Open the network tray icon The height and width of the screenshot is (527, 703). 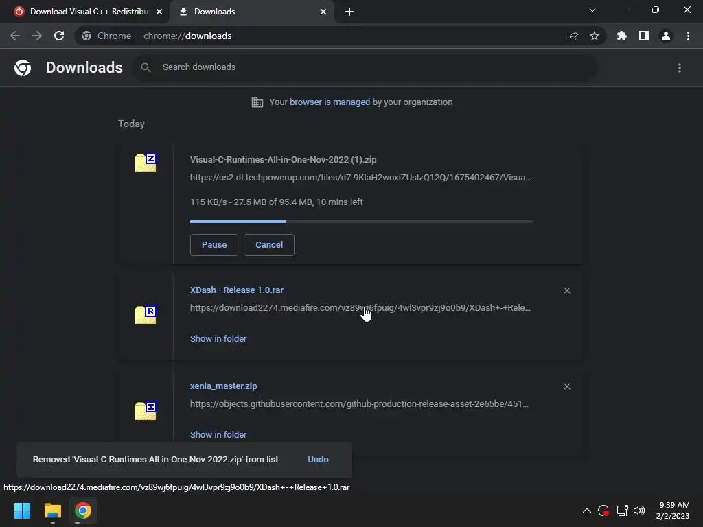tap(622, 511)
